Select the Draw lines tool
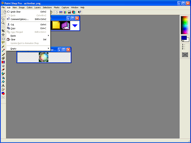Image resolution: width=191 pixels, height=143 pixels. click(3, 89)
